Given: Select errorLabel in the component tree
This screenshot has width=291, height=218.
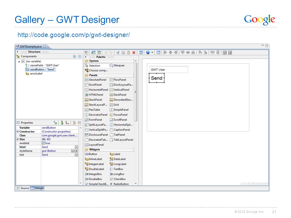Looking at the screenshot, I should [34, 74].
